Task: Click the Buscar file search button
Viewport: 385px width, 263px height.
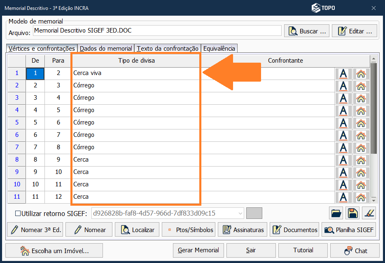Action: point(308,31)
